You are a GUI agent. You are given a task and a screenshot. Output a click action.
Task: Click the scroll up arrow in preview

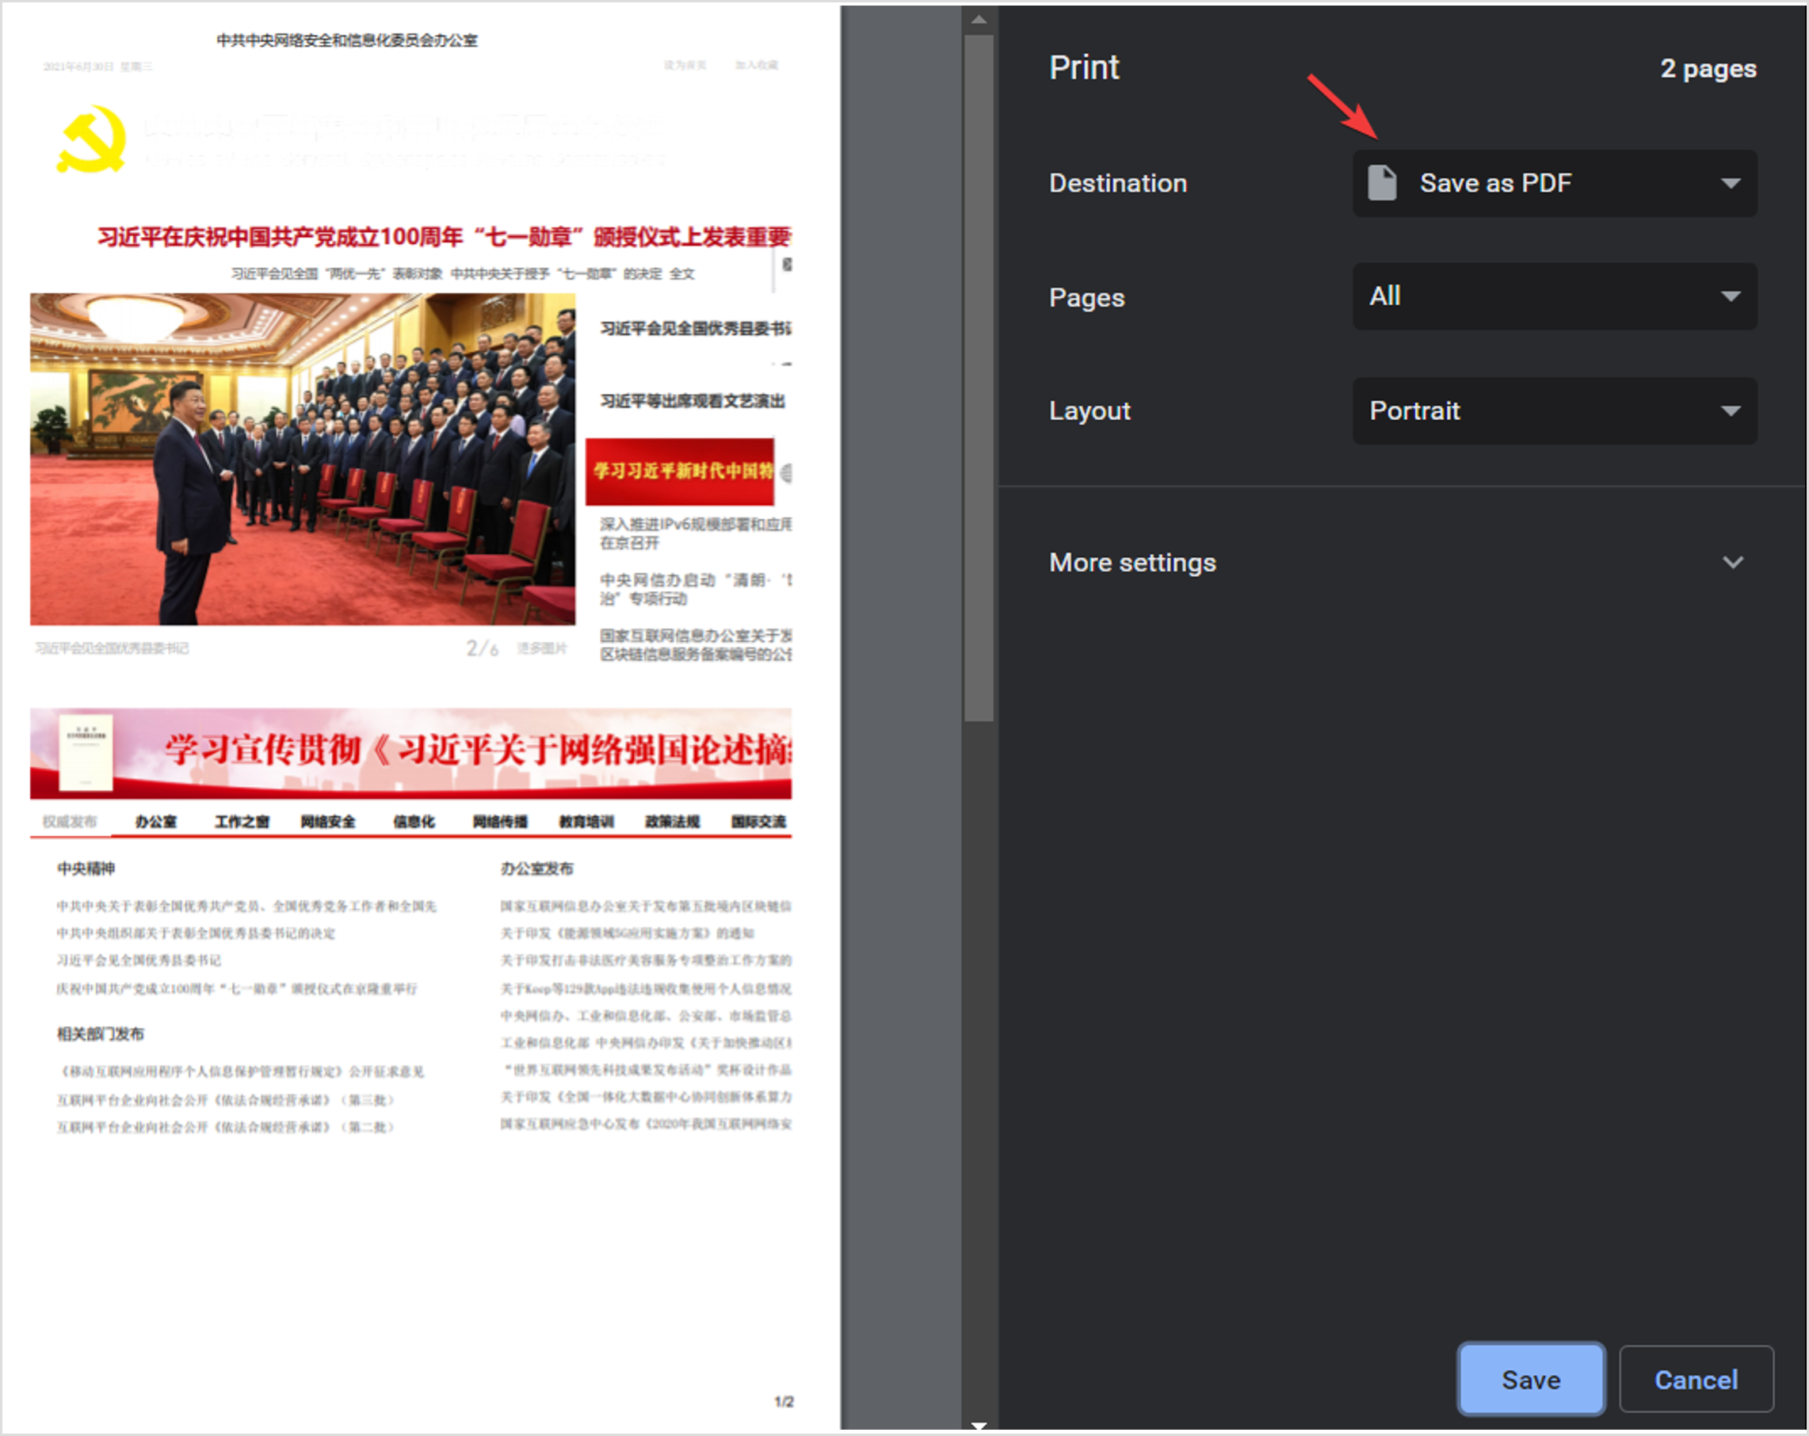coord(979,18)
